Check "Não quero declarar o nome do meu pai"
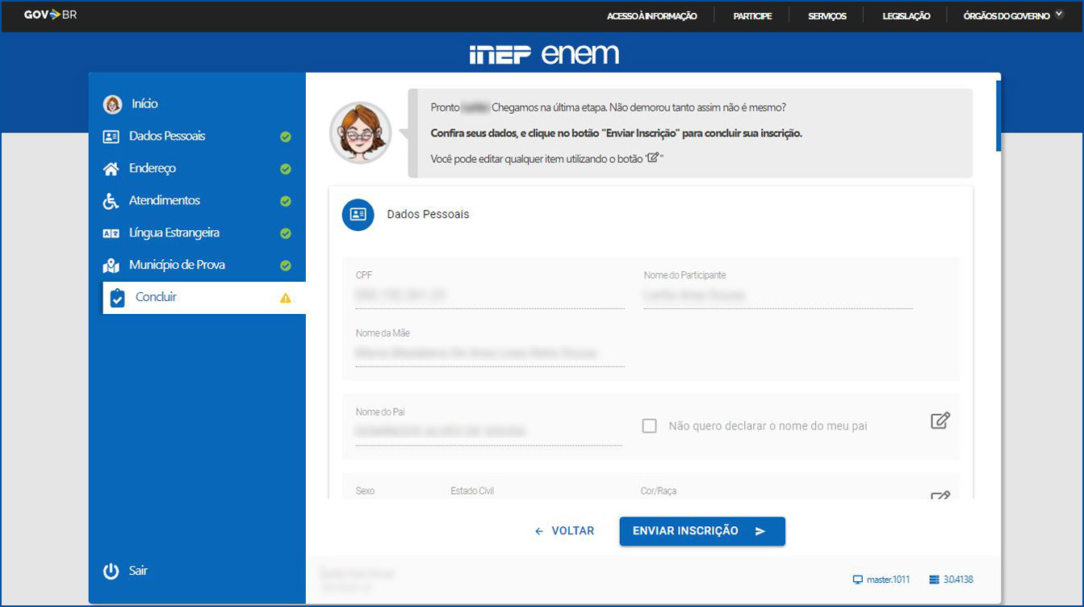The image size is (1084, 607). pos(649,425)
